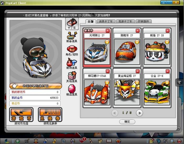Select the 合金 Z7-K kart thumbnail
The image size is (184, 144).
coord(157,92)
